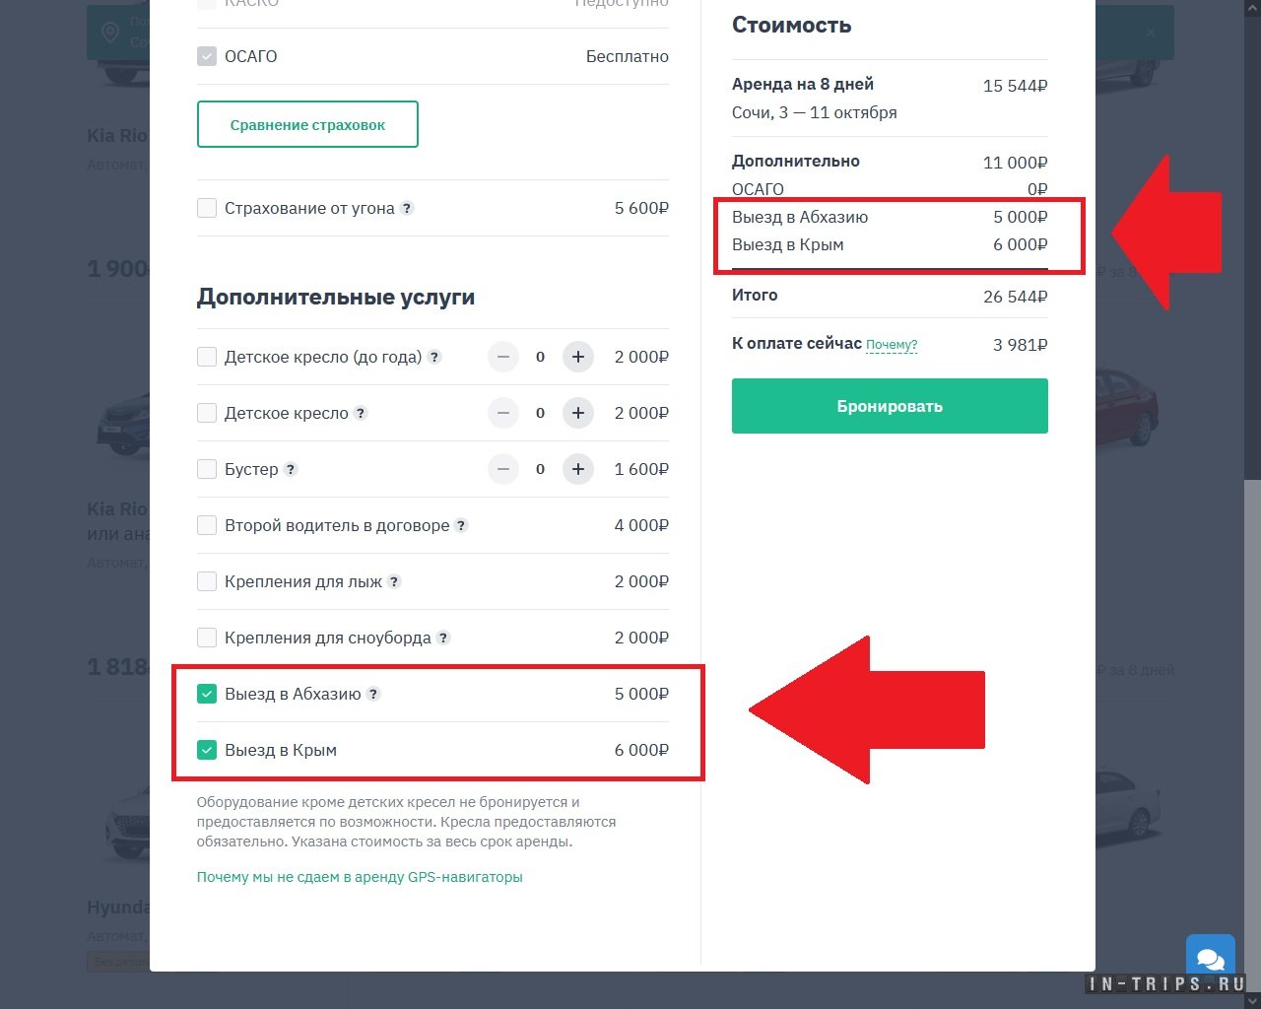Select the Крепления для лыж checkbox
Viewport: 1261px width, 1009px height.
click(207, 581)
